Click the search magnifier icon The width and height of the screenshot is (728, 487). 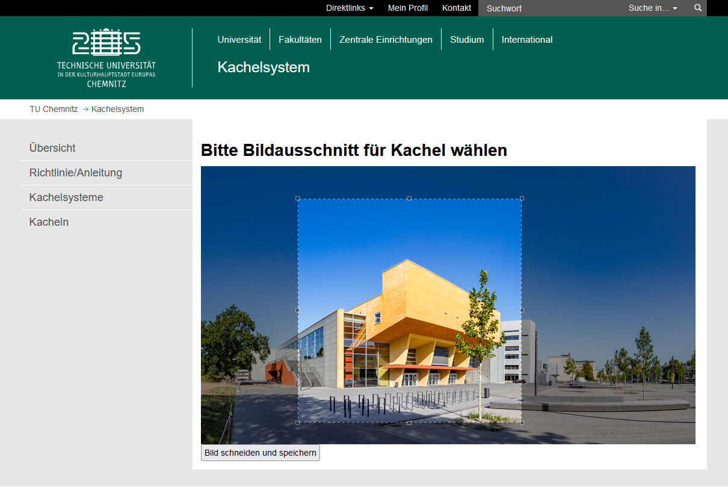coord(698,8)
